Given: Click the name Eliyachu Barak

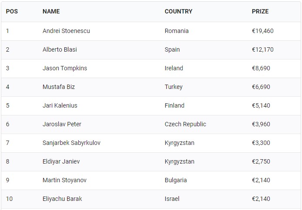Looking at the screenshot, I should tap(62, 199).
